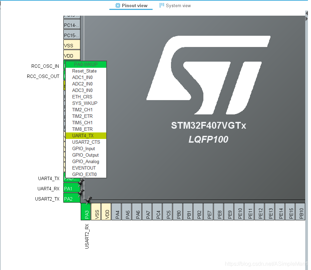Select the green PA1 pin
This screenshot has width=311, height=270.
72,188
